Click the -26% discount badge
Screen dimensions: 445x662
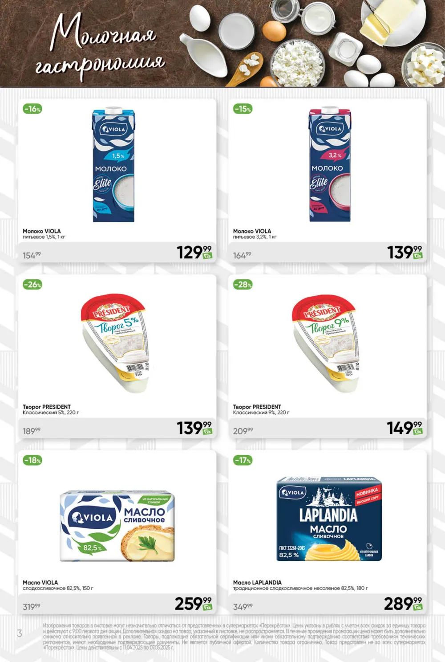pos(32,284)
